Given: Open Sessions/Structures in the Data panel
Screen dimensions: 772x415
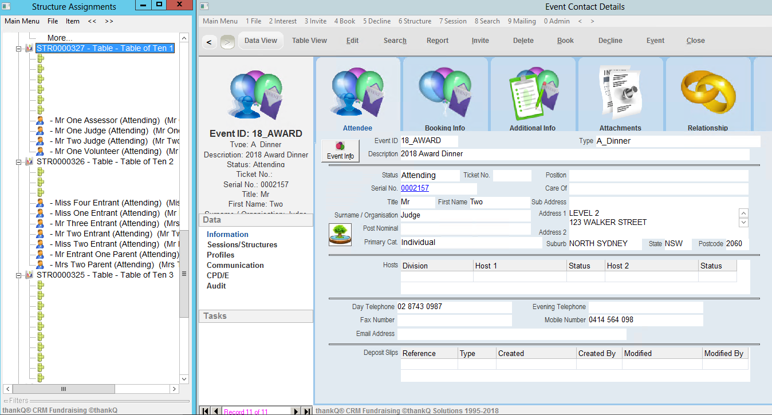Looking at the screenshot, I should click(242, 244).
